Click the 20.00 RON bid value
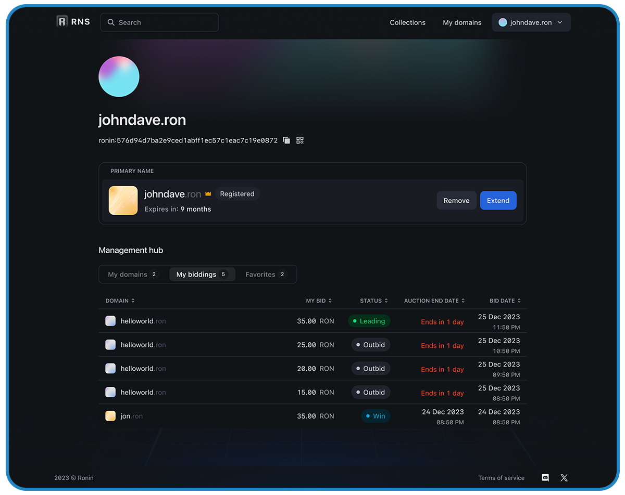This screenshot has height=495, width=625. (x=316, y=369)
